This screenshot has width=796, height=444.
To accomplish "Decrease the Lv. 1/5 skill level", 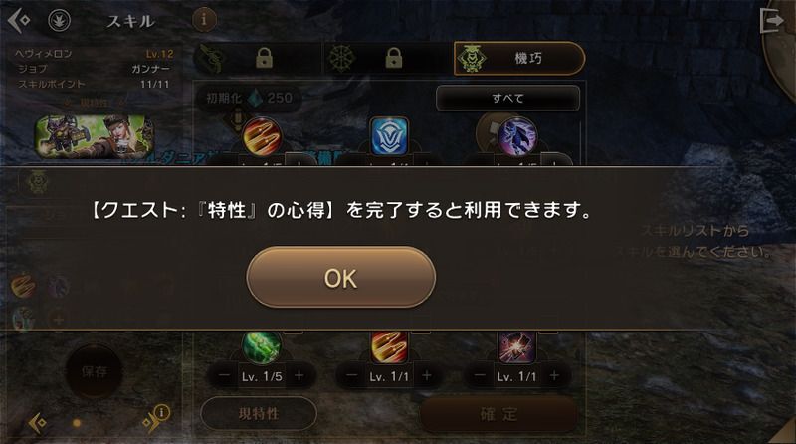I will pos(224,376).
